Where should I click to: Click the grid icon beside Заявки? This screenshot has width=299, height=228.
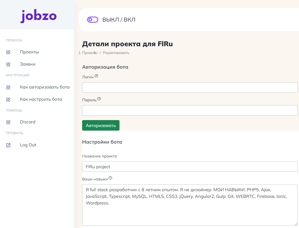point(8,64)
